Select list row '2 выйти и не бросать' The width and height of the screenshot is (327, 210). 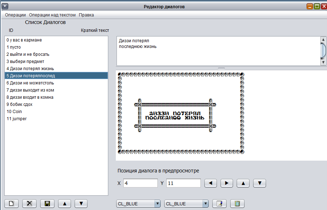click(56, 54)
